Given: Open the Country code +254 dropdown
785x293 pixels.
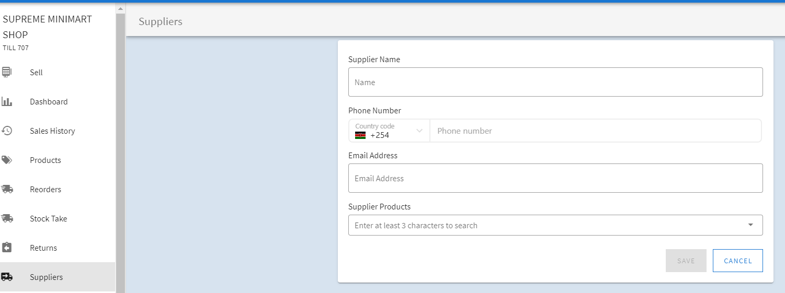Looking at the screenshot, I should [x=389, y=131].
